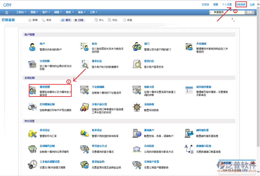Click the home icon in navigation bar

pyautogui.click(x=7, y=12)
